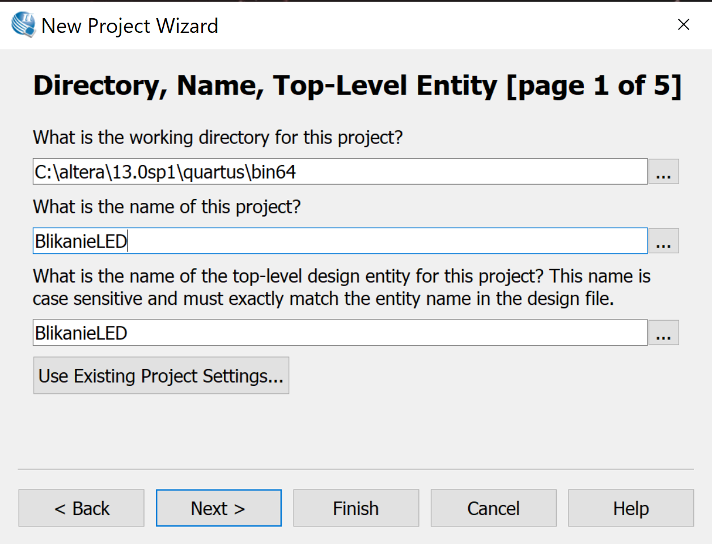The width and height of the screenshot is (712, 544).
Task: Click the project name question label
Action: point(167,207)
